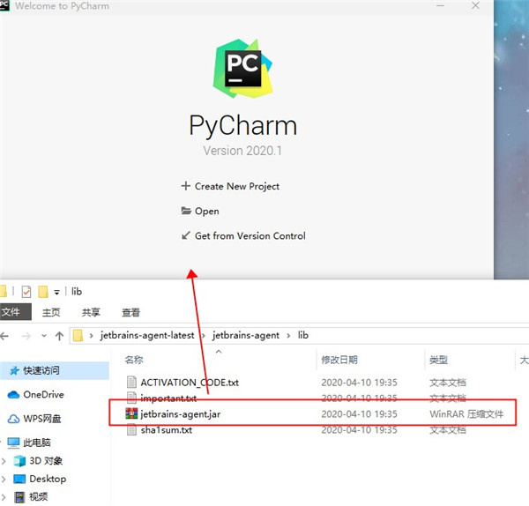Click the 此电脑 computer icon
Image resolution: width=529 pixels, height=506 pixels.
click(x=13, y=443)
